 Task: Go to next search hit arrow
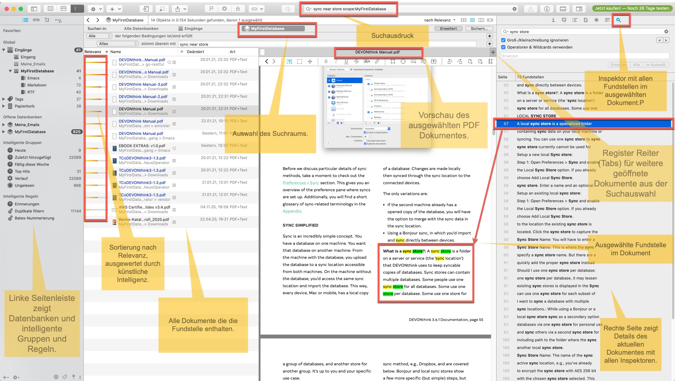pyautogui.click(x=666, y=40)
